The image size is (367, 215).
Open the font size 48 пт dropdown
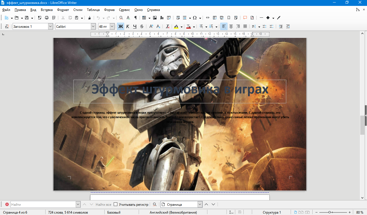tap(112, 26)
